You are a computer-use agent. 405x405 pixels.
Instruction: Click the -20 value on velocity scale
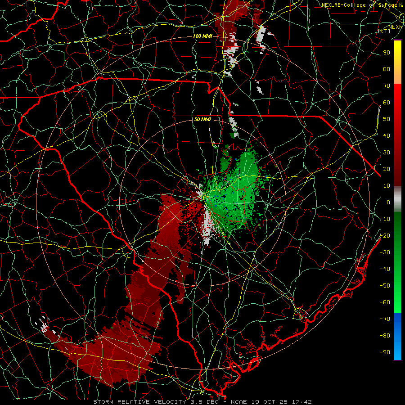[x=385, y=235]
